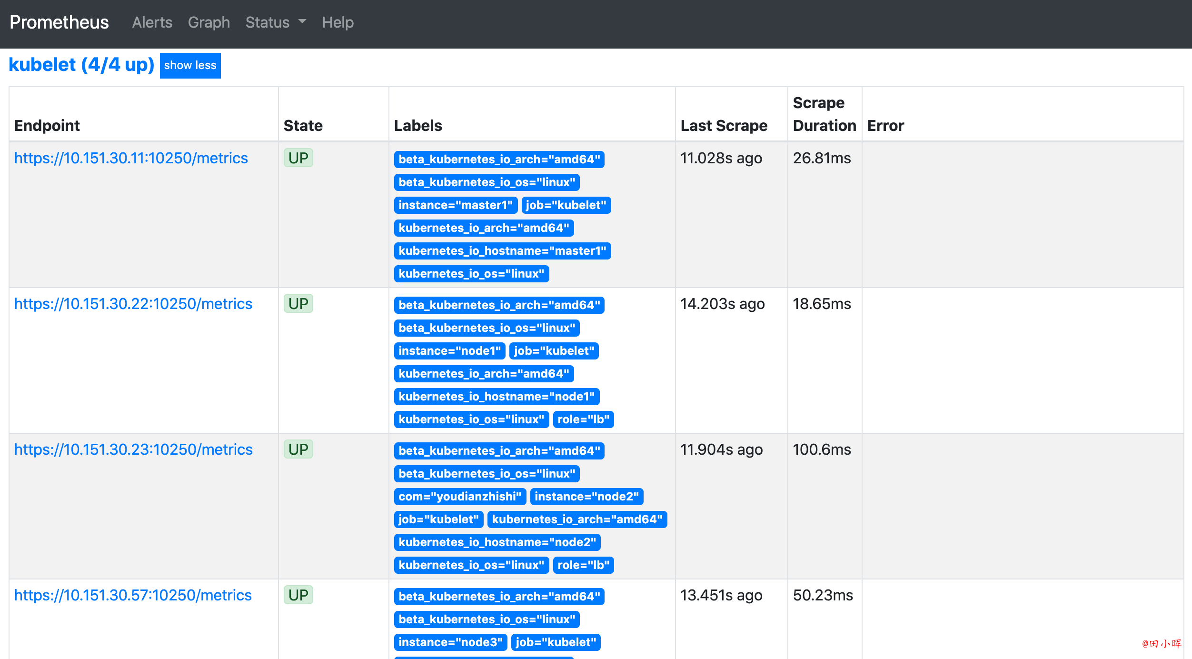Click the UP badge for 10.151.30.57
Screen dimensions: 1192x659
(298, 595)
